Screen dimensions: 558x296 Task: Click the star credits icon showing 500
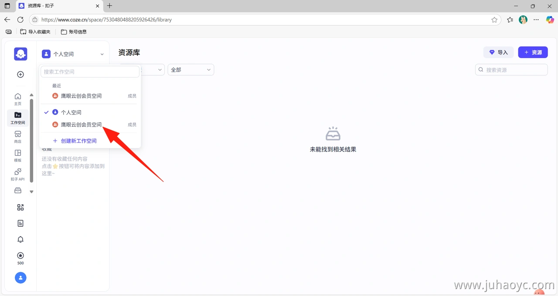pos(20,258)
